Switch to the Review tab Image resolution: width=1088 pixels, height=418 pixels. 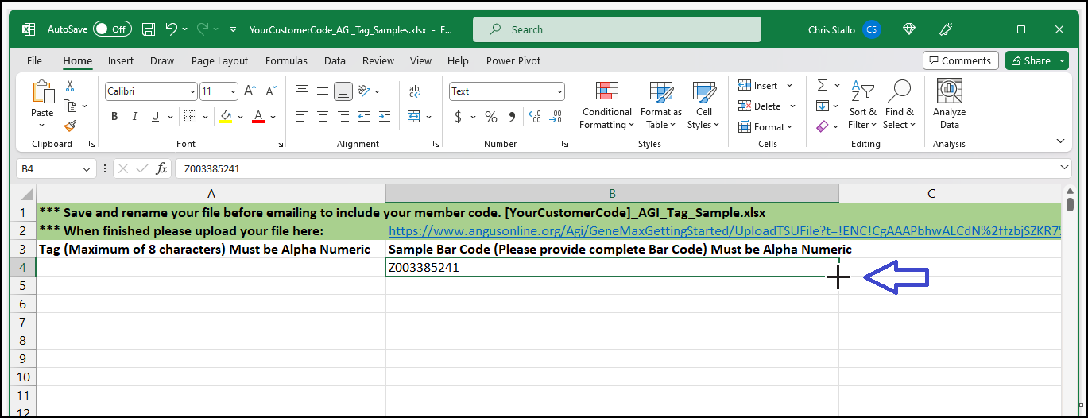point(378,60)
